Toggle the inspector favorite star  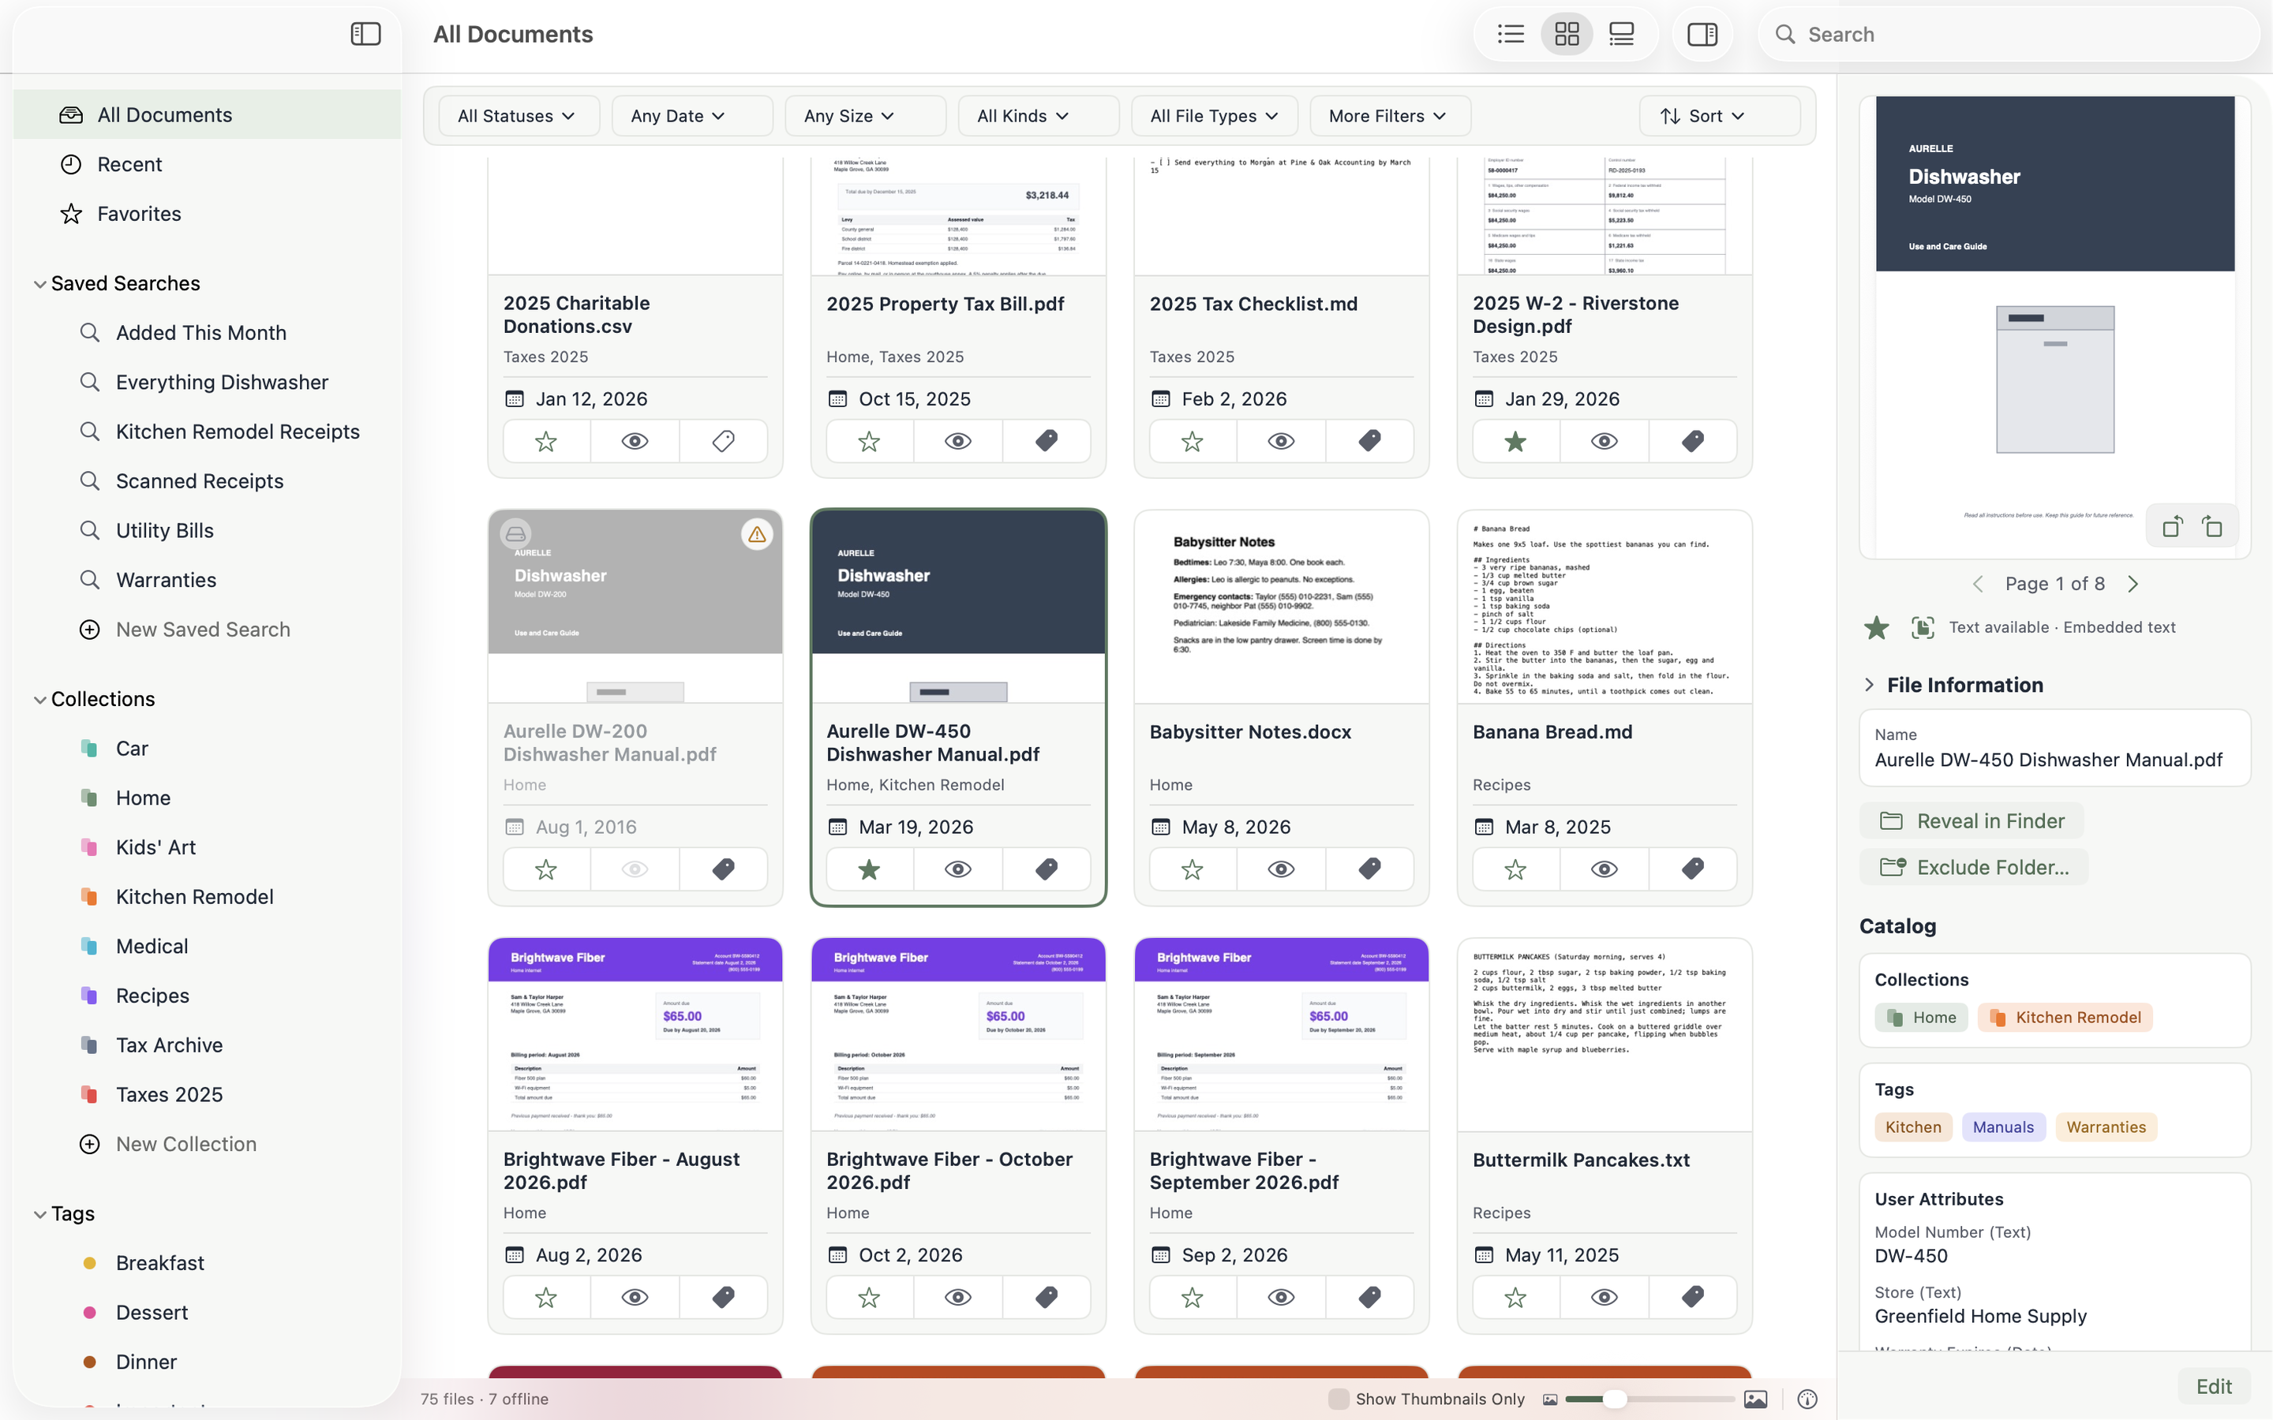tap(1877, 627)
